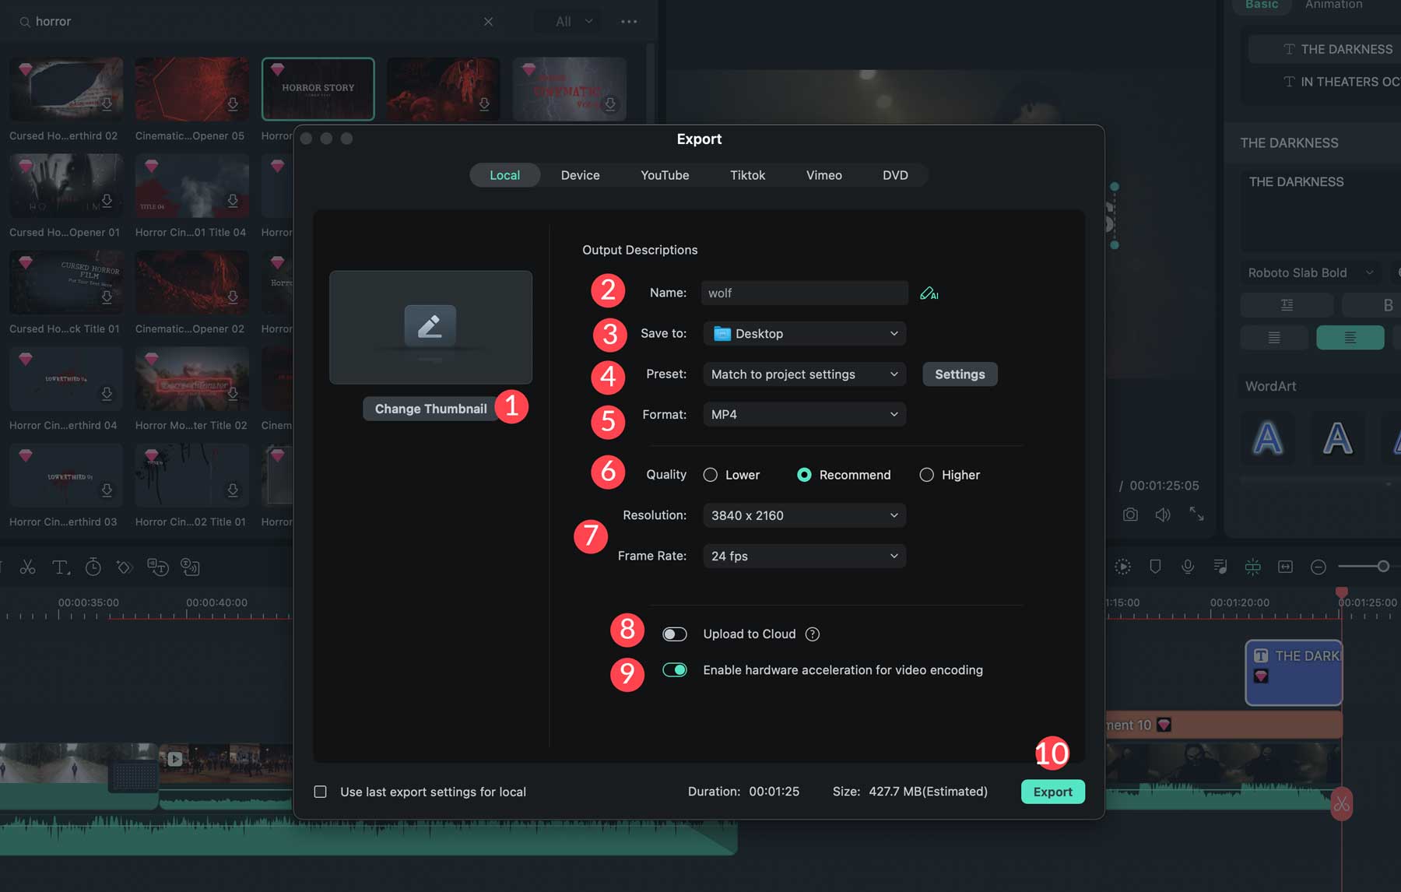
Task: Switch to the YouTube export tab
Action: click(x=665, y=175)
